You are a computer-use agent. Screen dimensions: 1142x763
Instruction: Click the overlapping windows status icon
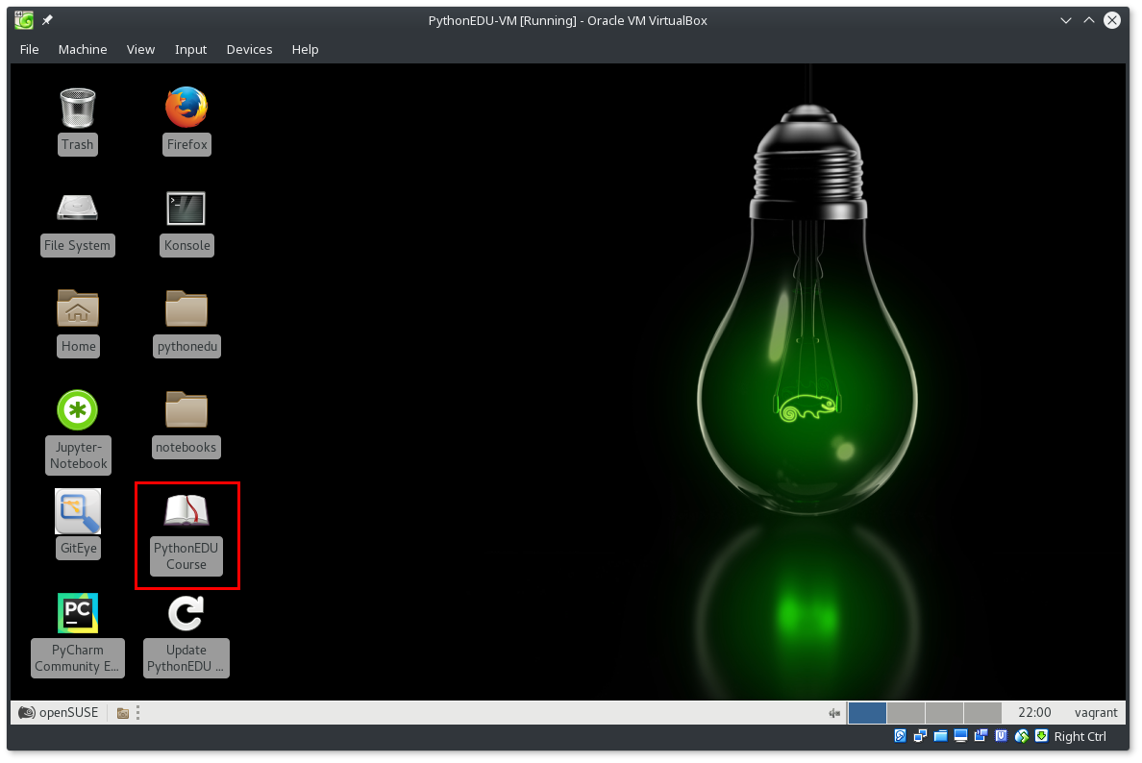[x=981, y=736]
